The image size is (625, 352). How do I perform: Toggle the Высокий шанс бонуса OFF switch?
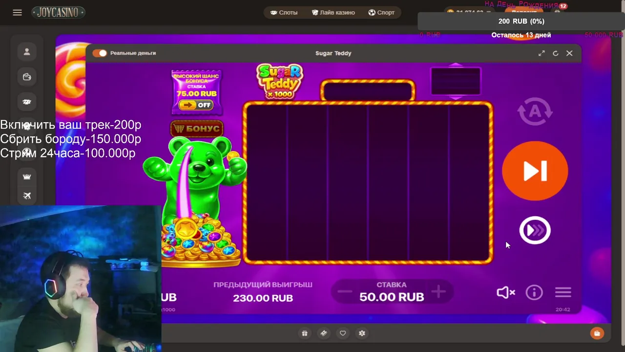coord(195,105)
